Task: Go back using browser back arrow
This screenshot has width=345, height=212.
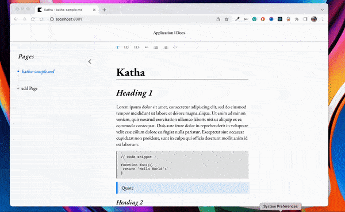Action: tap(16, 19)
